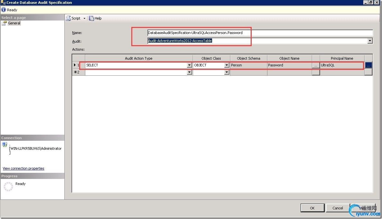382x219 pixels.
Task: Click the Principal Name column header
Action: [342, 58]
